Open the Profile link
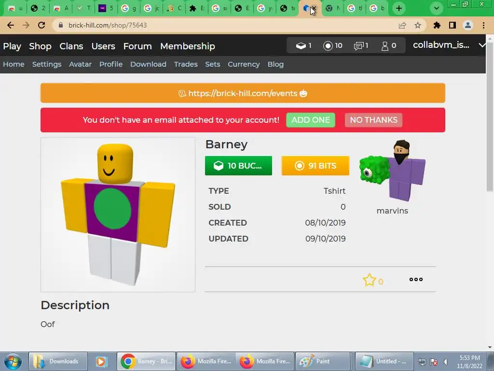The width and height of the screenshot is (494, 371). point(111,64)
